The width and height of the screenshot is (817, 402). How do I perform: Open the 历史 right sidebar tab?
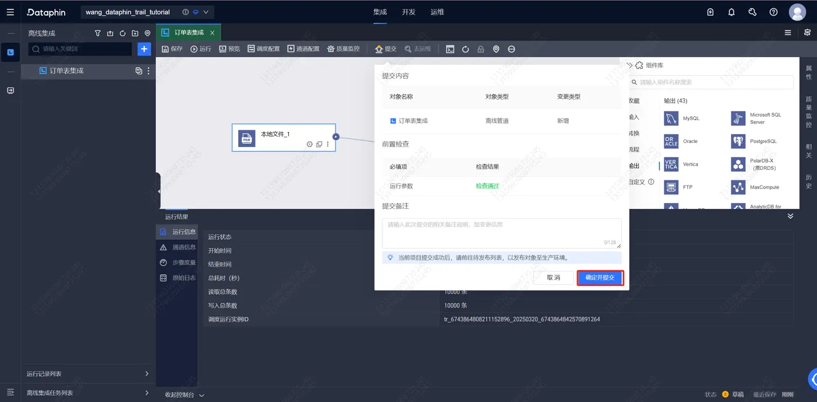pyautogui.click(x=808, y=181)
